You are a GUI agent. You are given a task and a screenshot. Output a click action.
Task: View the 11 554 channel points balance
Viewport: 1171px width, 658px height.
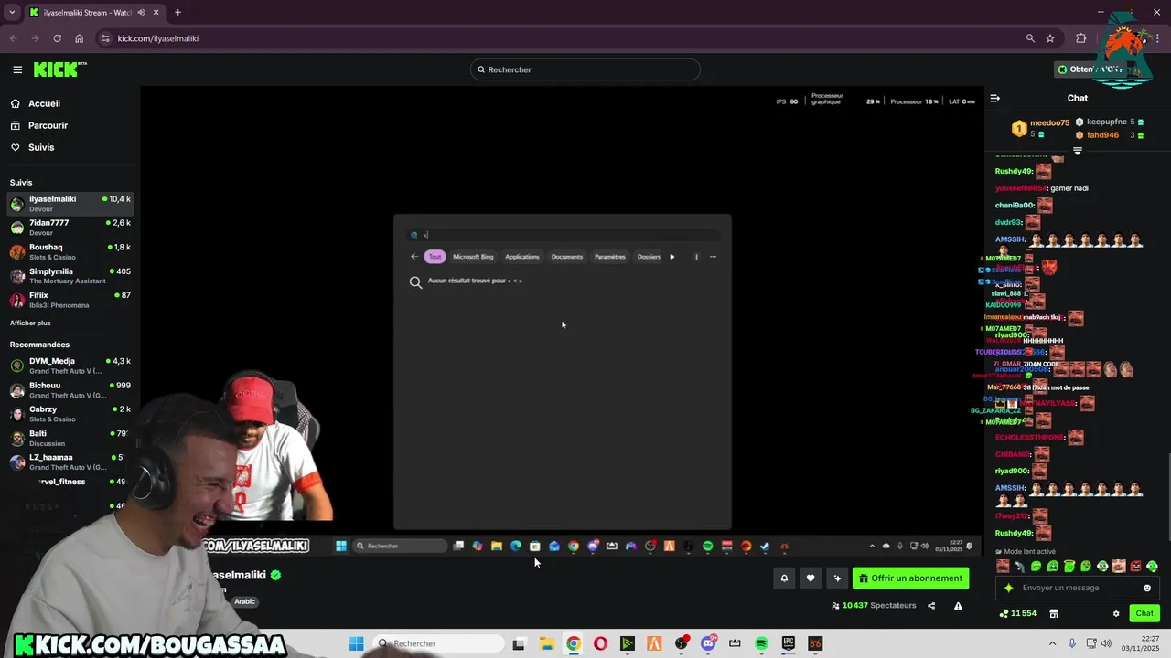click(1018, 613)
